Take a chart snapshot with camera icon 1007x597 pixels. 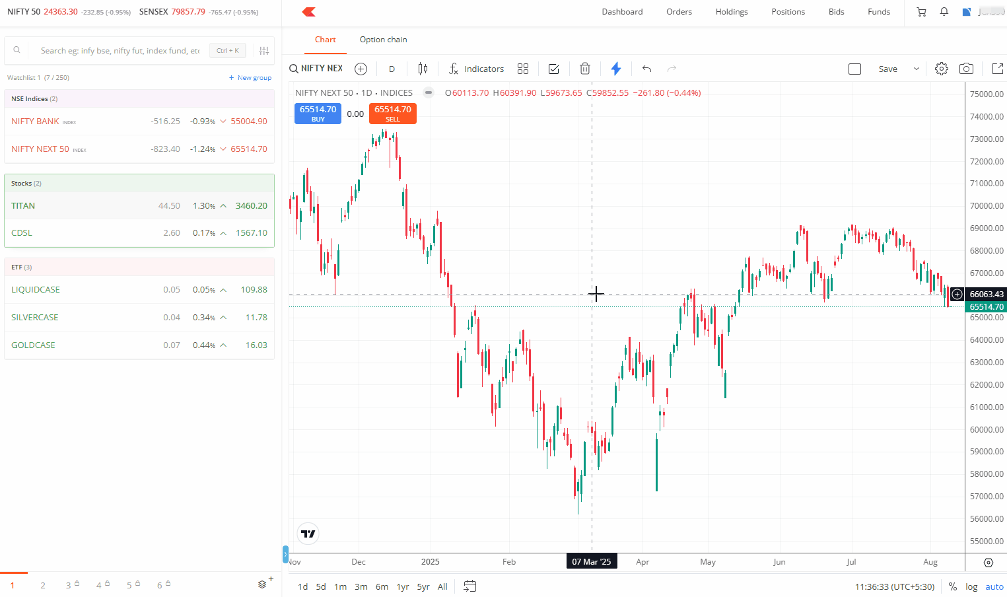(966, 69)
